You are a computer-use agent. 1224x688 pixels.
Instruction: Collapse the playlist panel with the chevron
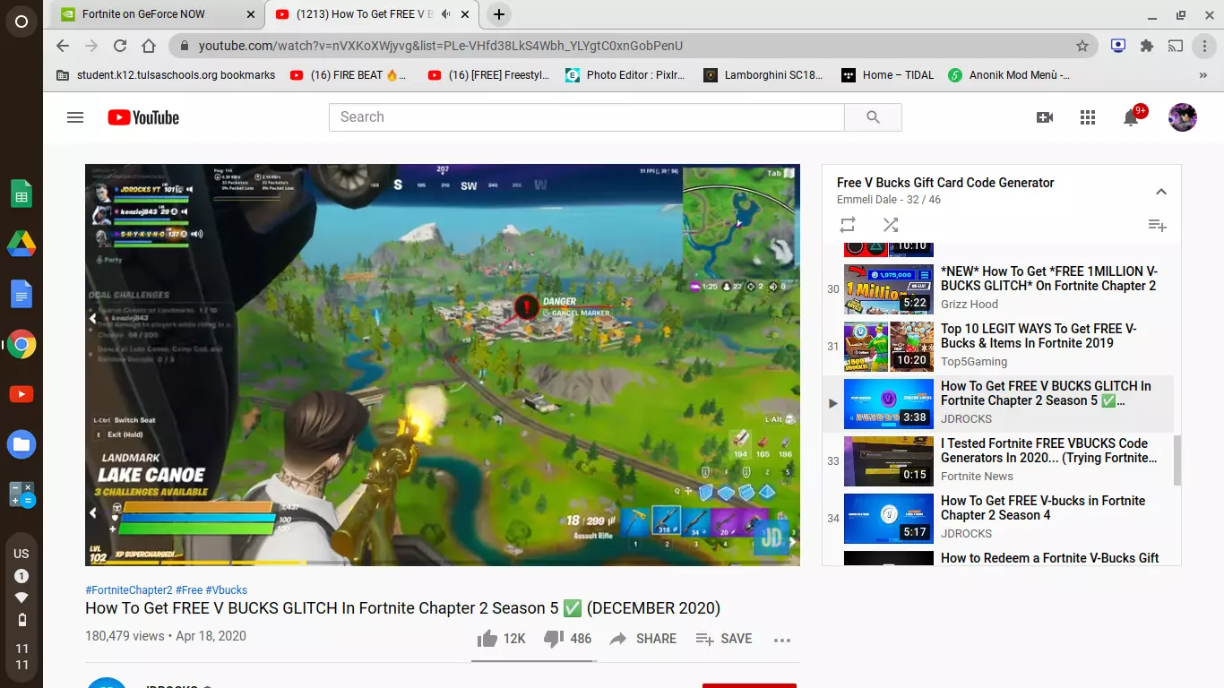point(1160,192)
